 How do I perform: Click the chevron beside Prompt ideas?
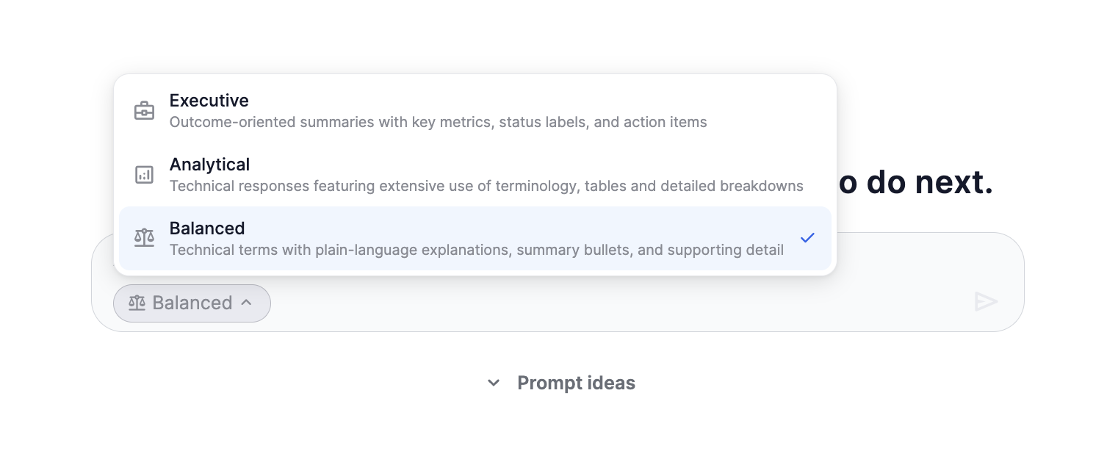click(494, 383)
